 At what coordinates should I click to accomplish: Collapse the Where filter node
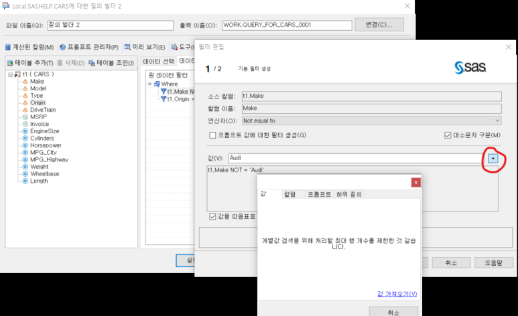point(149,84)
